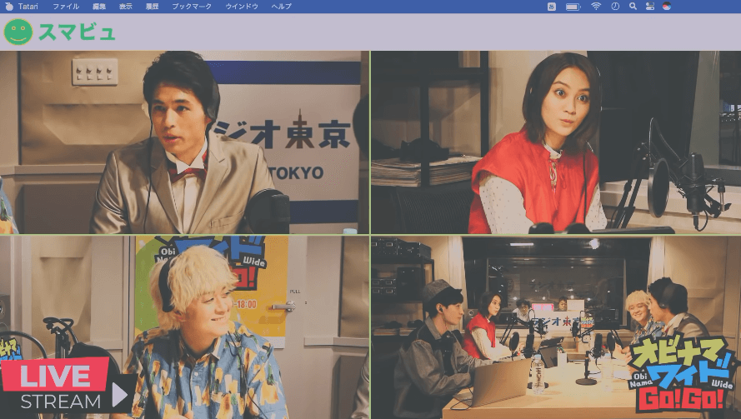The height and width of the screenshot is (419, 741).
Task: Open the 履歴 menu
Action: click(x=152, y=6)
